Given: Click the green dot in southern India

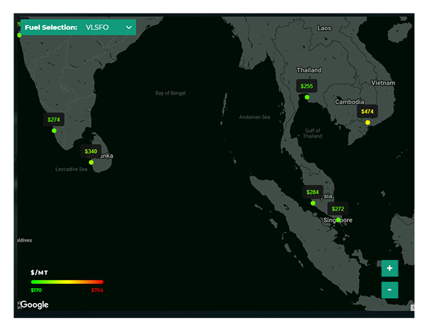Looking at the screenshot, I should (x=54, y=130).
